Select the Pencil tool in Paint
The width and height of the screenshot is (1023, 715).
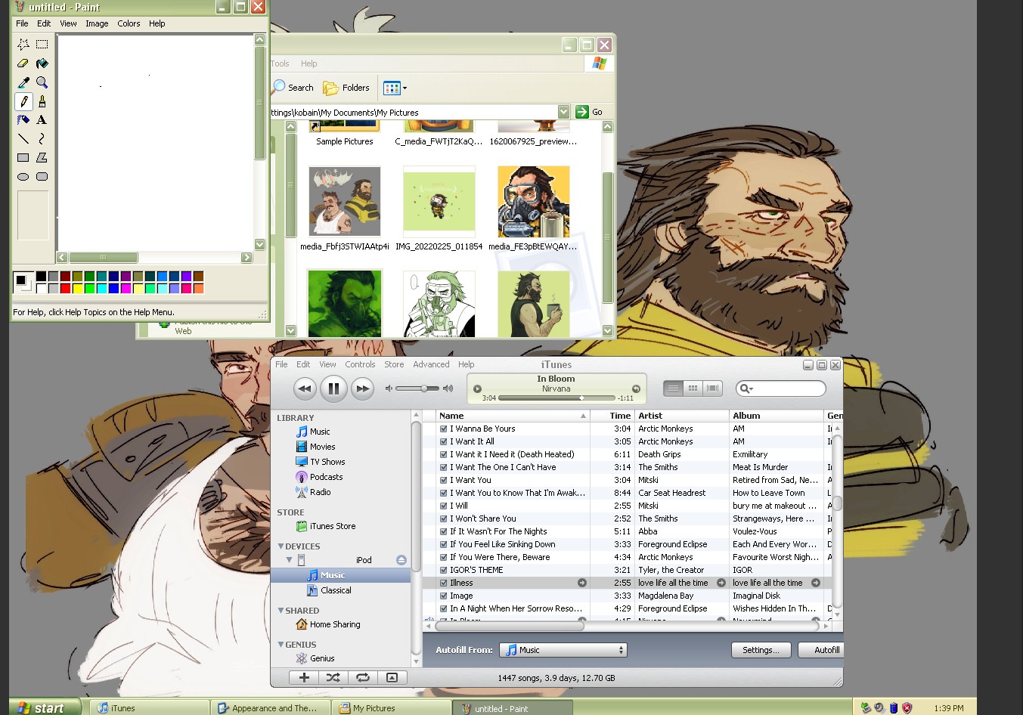pyautogui.click(x=23, y=101)
